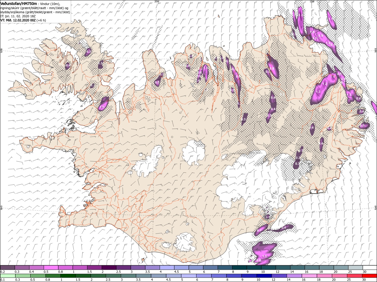Click the lavender snow swatch between 4 and 4.5
Viewport: 377px width, 282px height.
click(x=167, y=268)
